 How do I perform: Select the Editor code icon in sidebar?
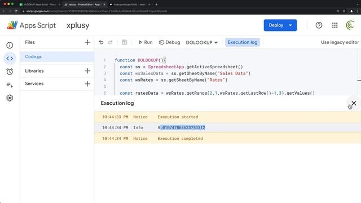10,59
